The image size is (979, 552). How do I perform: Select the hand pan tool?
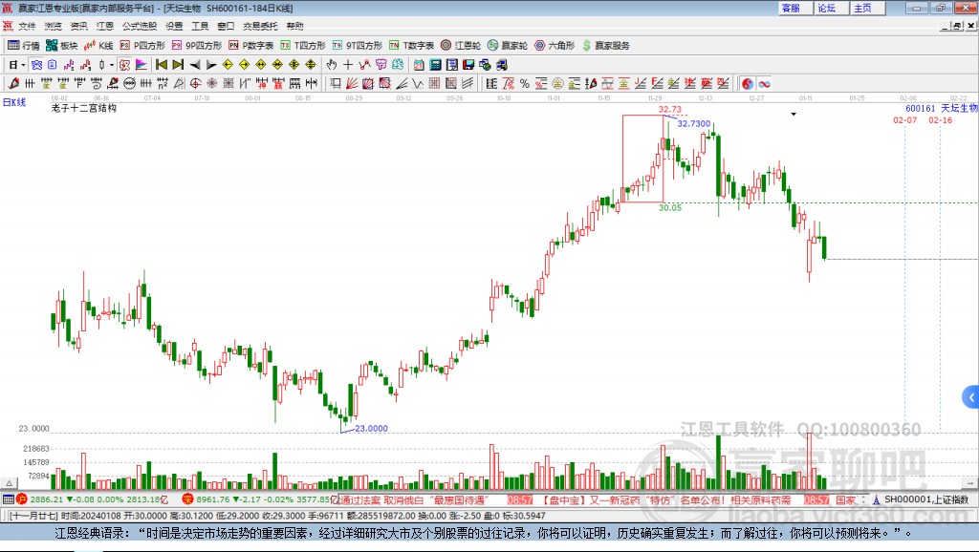click(332, 64)
